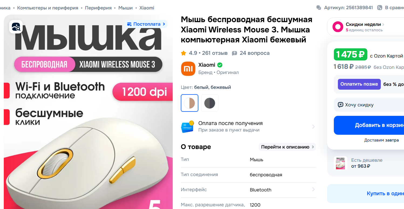This screenshot has height=209, width=404.
Task: Select the white-beige color variant
Action: (x=189, y=103)
